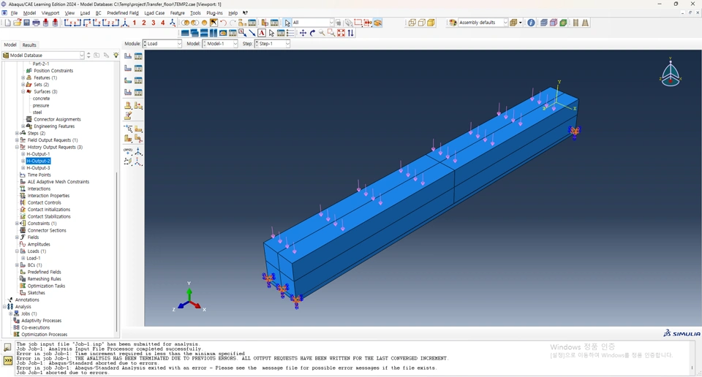Click the 3D orientation compass in viewport
702x377 pixels.
pyautogui.click(x=671, y=73)
